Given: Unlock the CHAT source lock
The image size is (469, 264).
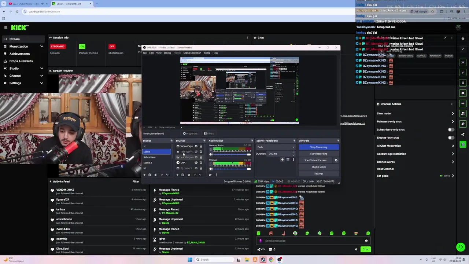Looking at the screenshot, I should (201, 162).
